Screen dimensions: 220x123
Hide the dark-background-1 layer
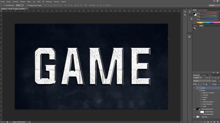pos(194,109)
